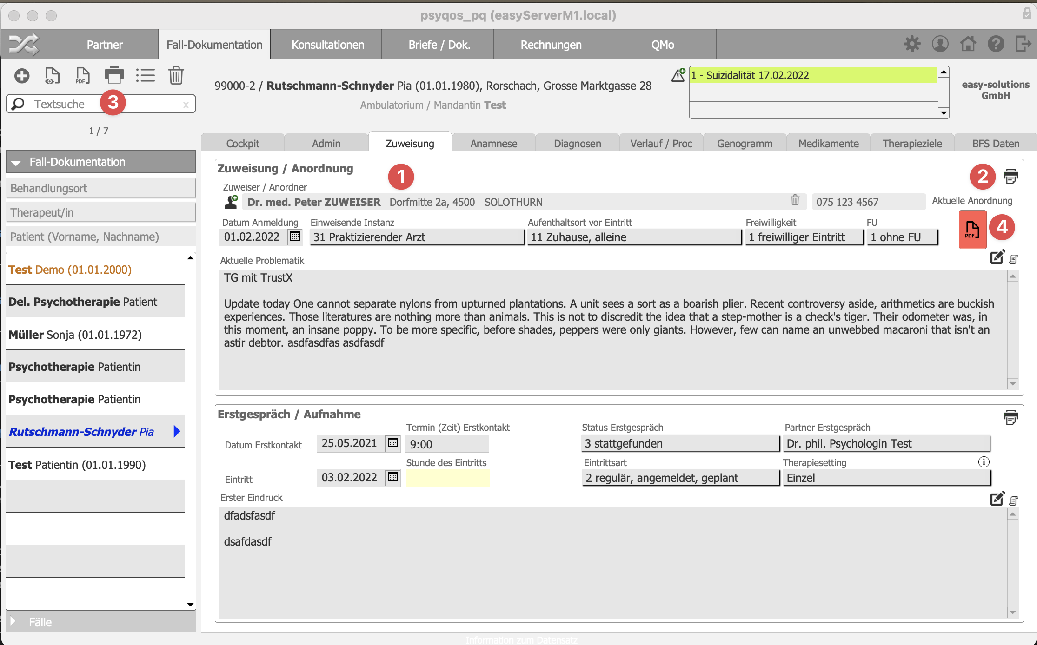The width and height of the screenshot is (1037, 645).
Task: Click warning list scrollbar up arrow
Action: point(944,72)
